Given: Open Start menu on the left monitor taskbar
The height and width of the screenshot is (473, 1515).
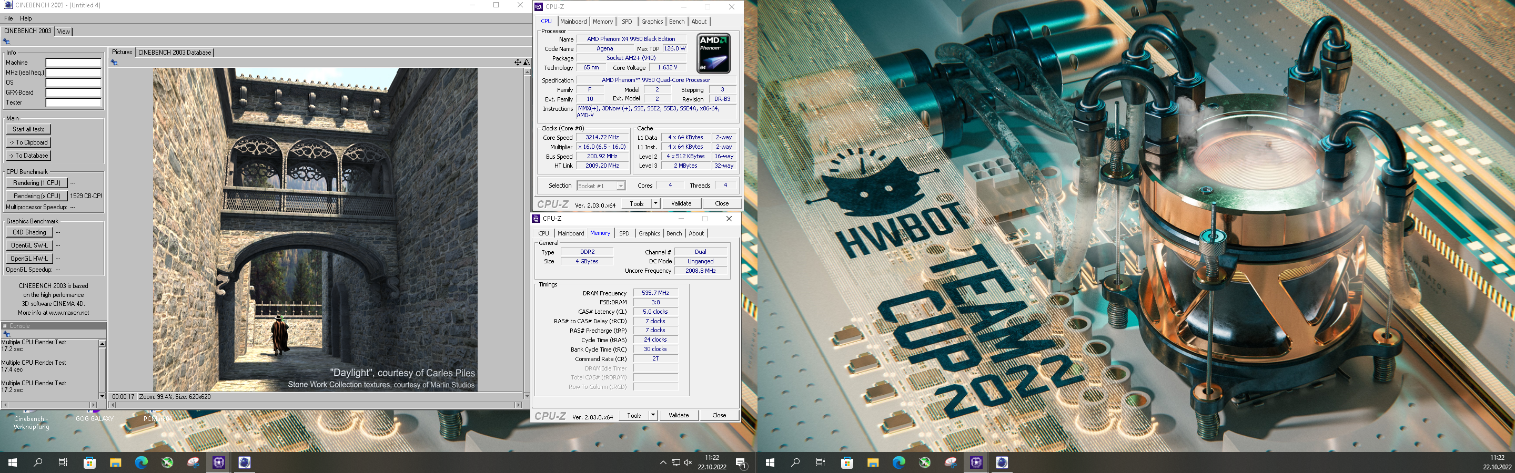Looking at the screenshot, I should pyautogui.click(x=12, y=462).
